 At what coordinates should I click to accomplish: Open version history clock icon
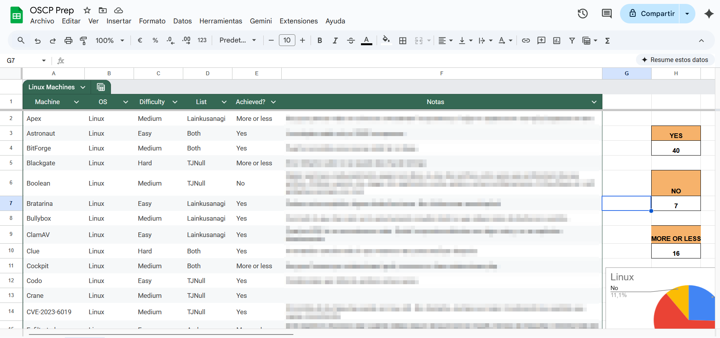point(582,14)
